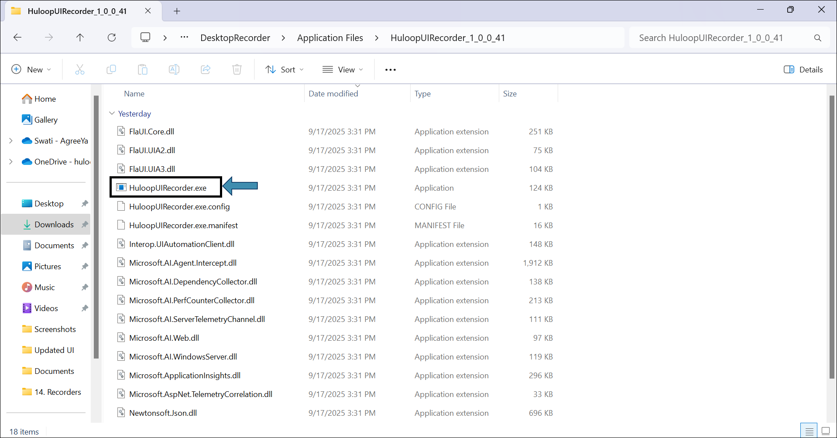This screenshot has width=837, height=438.
Task: Open the See more toolbar options menu
Action: click(390, 69)
